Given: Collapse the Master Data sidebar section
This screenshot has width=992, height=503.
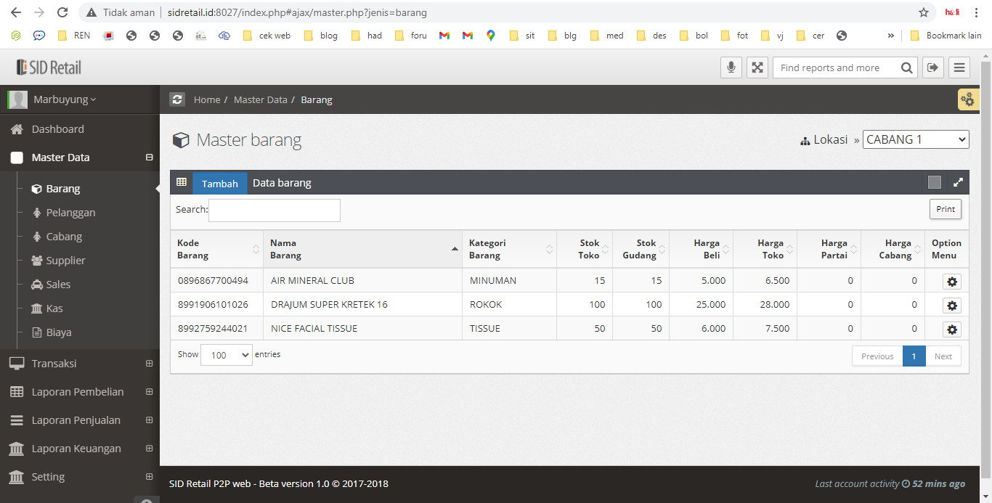Looking at the screenshot, I should 149,158.
